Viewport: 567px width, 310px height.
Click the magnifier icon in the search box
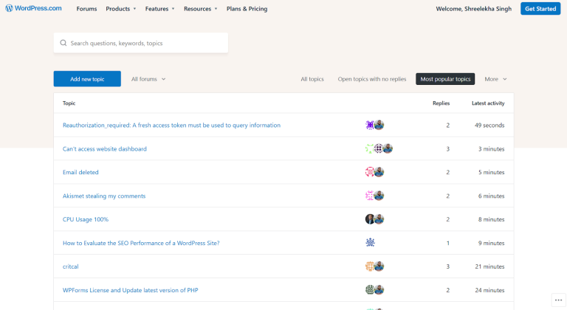pos(63,43)
